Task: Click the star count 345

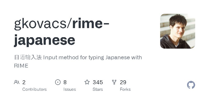Action: 98,82
